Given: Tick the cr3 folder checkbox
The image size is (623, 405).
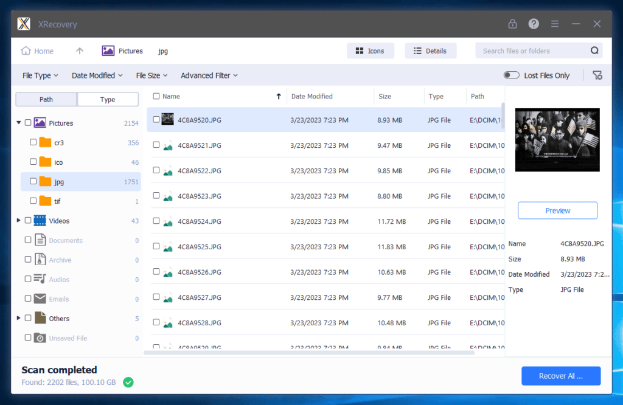Looking at the screenshot, I should (33, 143).
